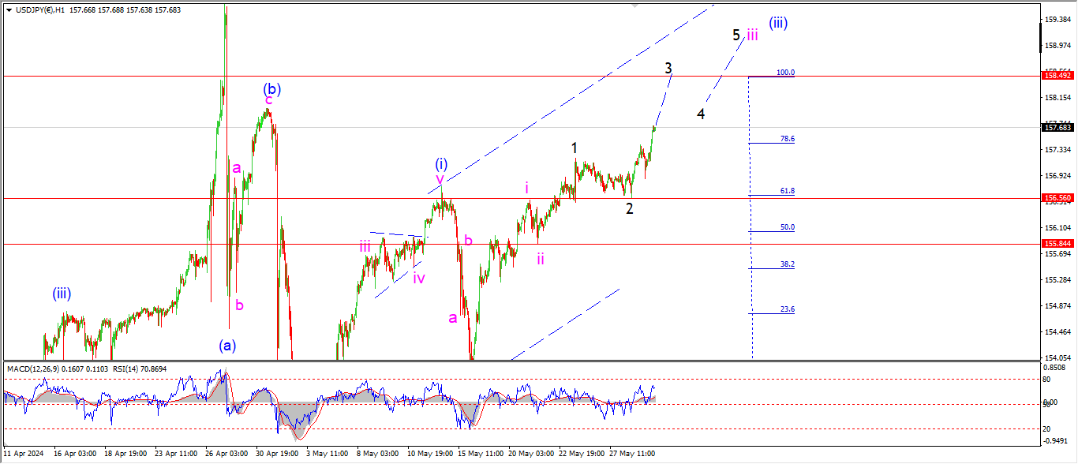
Task: Select the blue (b) wave label
Action: click(272, 88)
